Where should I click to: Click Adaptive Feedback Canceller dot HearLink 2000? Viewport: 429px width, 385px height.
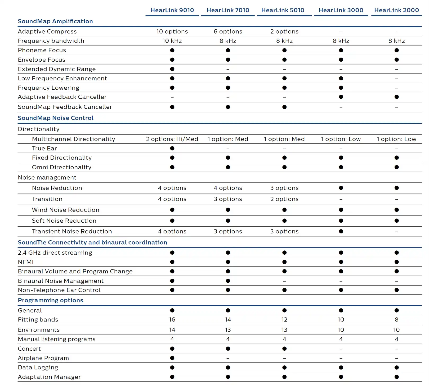click(x=396, y=97)
